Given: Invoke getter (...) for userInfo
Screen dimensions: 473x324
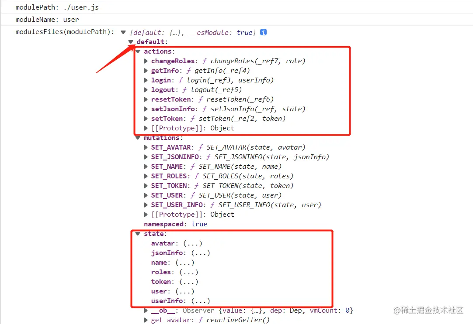Looking at the screenshot, I should coord(201,301).
